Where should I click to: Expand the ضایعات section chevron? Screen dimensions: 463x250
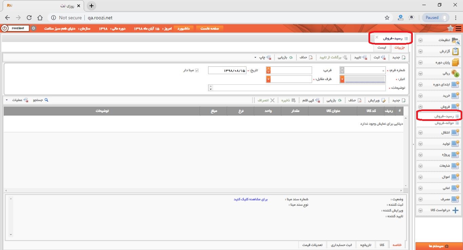coord(421,166)
